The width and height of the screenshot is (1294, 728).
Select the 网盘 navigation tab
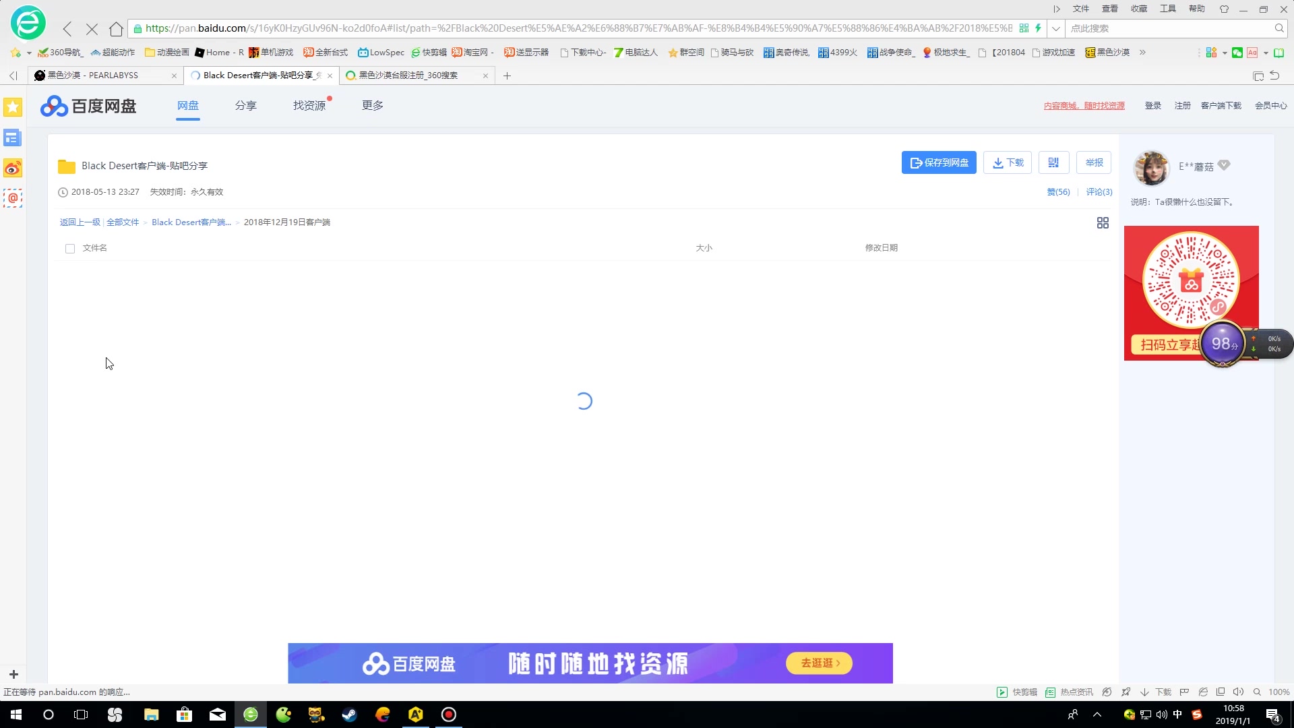point(188,106)
